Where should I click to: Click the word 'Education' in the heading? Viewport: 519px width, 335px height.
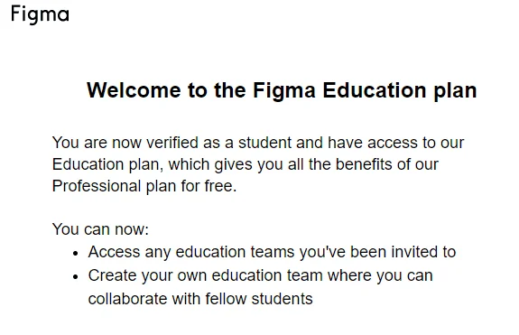pyautogui.click(x=375, y=90)
